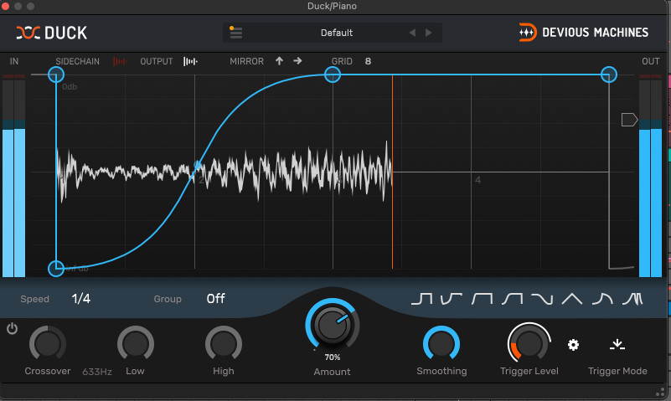Choose the second dip-curve shape preset

pos(452,299)
